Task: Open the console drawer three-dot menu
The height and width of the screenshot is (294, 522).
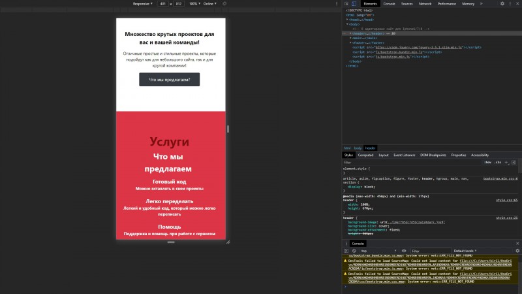Action: 346,244
